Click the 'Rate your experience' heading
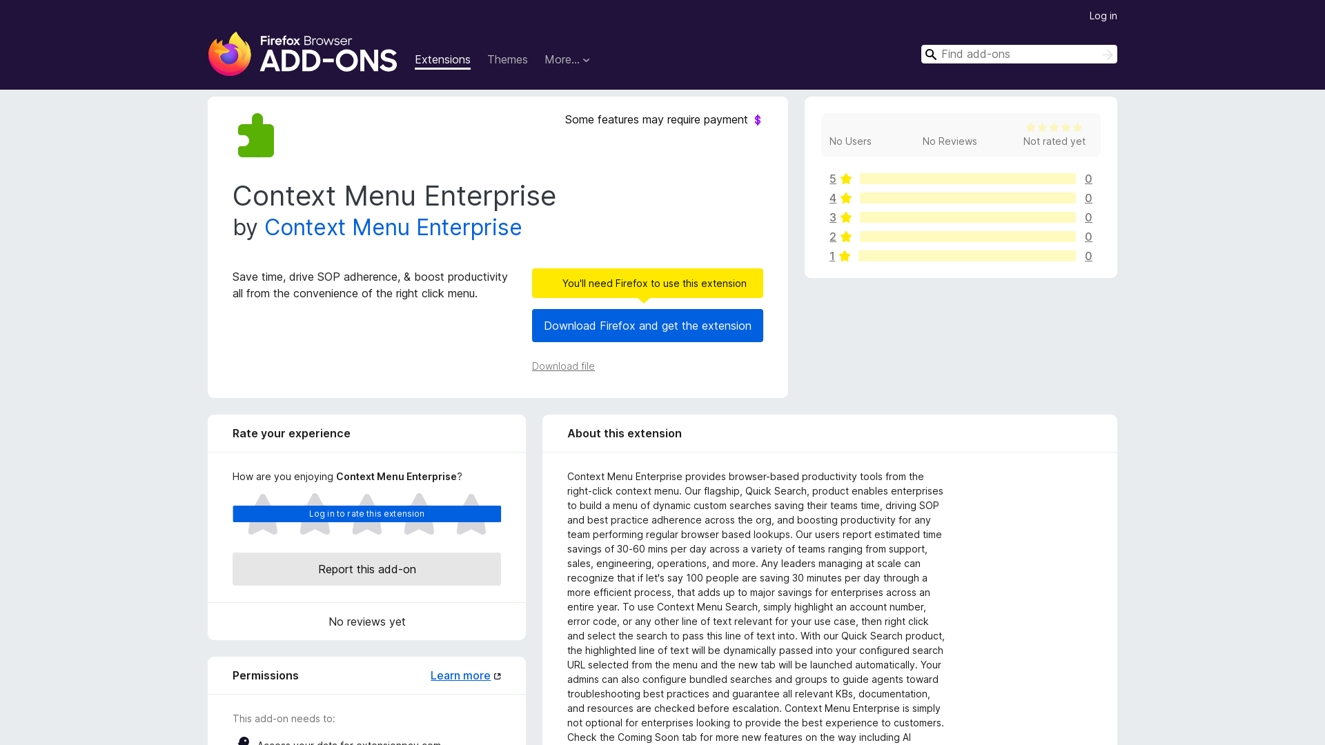 click(291, 434)
